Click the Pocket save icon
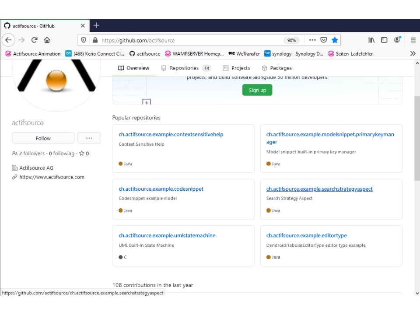 (323, 40)
